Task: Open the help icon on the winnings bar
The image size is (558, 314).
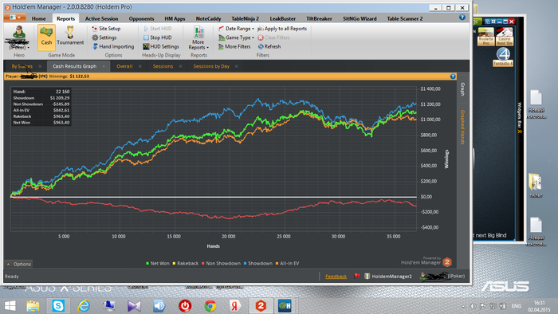Action: [453, 77]
